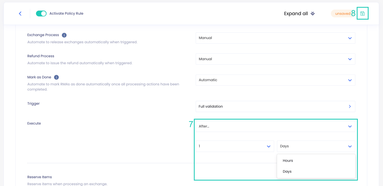Click the Reserve Items heading

point(39,177)
